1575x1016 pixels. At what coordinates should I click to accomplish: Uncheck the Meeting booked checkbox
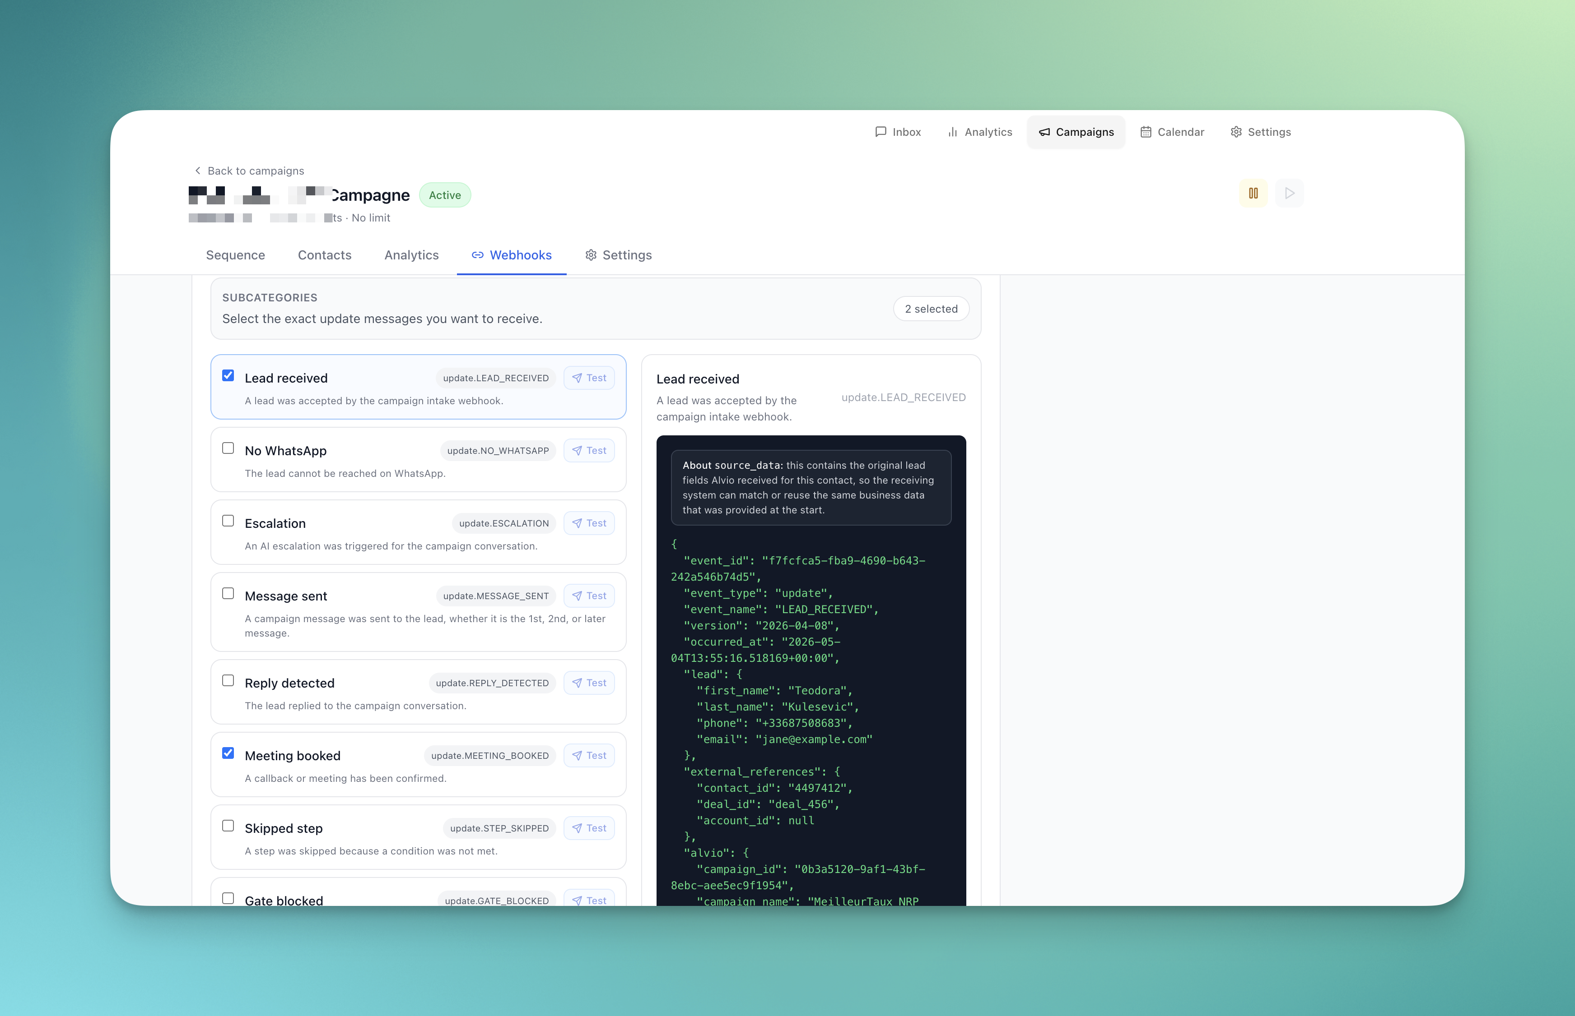click(228, 753)
